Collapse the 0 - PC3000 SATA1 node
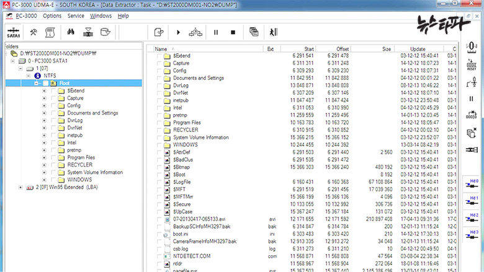Image resolution: width=484 pixels, height=272 pixels. [12, 61]
